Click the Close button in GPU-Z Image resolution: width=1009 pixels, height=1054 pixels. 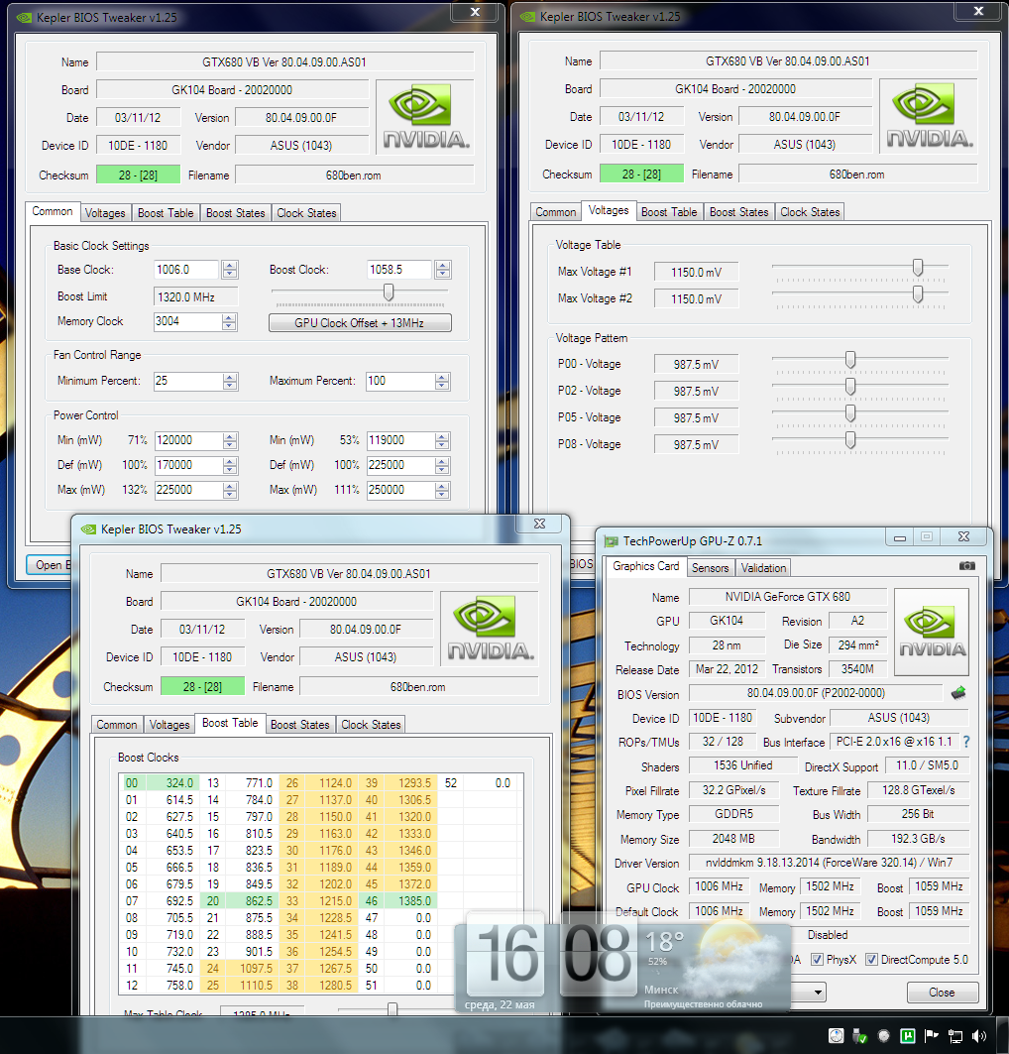(942, 993)
